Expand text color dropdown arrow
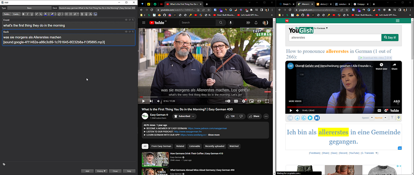 click(49, 14)
